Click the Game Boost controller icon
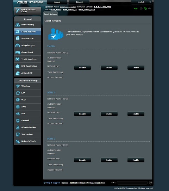Image resolution: width=169 pixels, height=191 pixels. pos(18,52)
